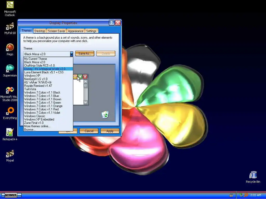Image resolution: width=266 pixels, height=199 pixels.
Task: Click More themes online... entry
Action: coord(48,126)
